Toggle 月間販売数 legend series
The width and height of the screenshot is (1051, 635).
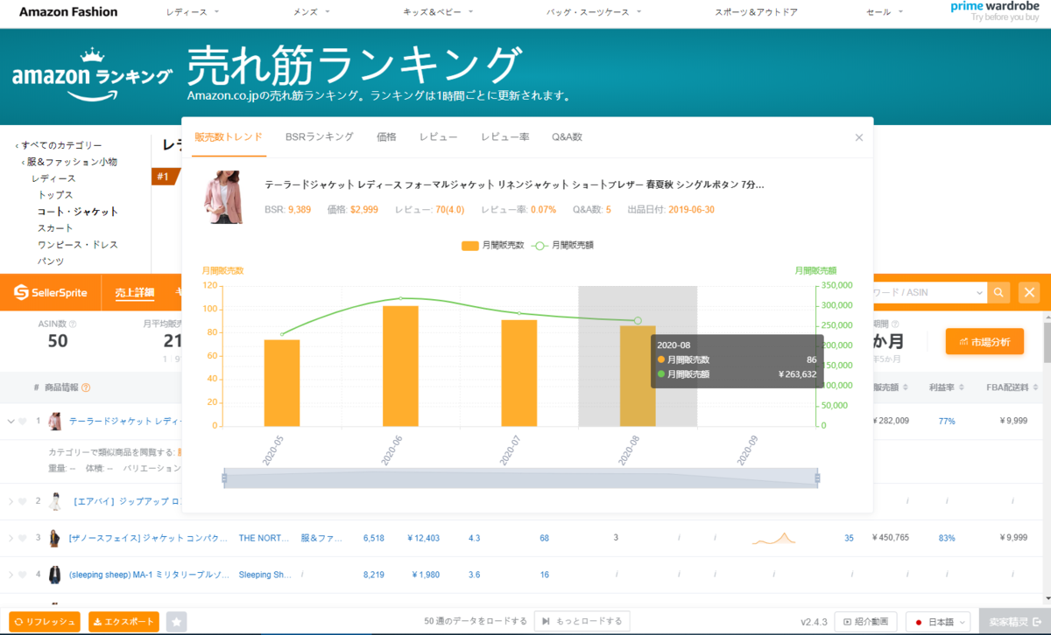click(x=492, y=246)
